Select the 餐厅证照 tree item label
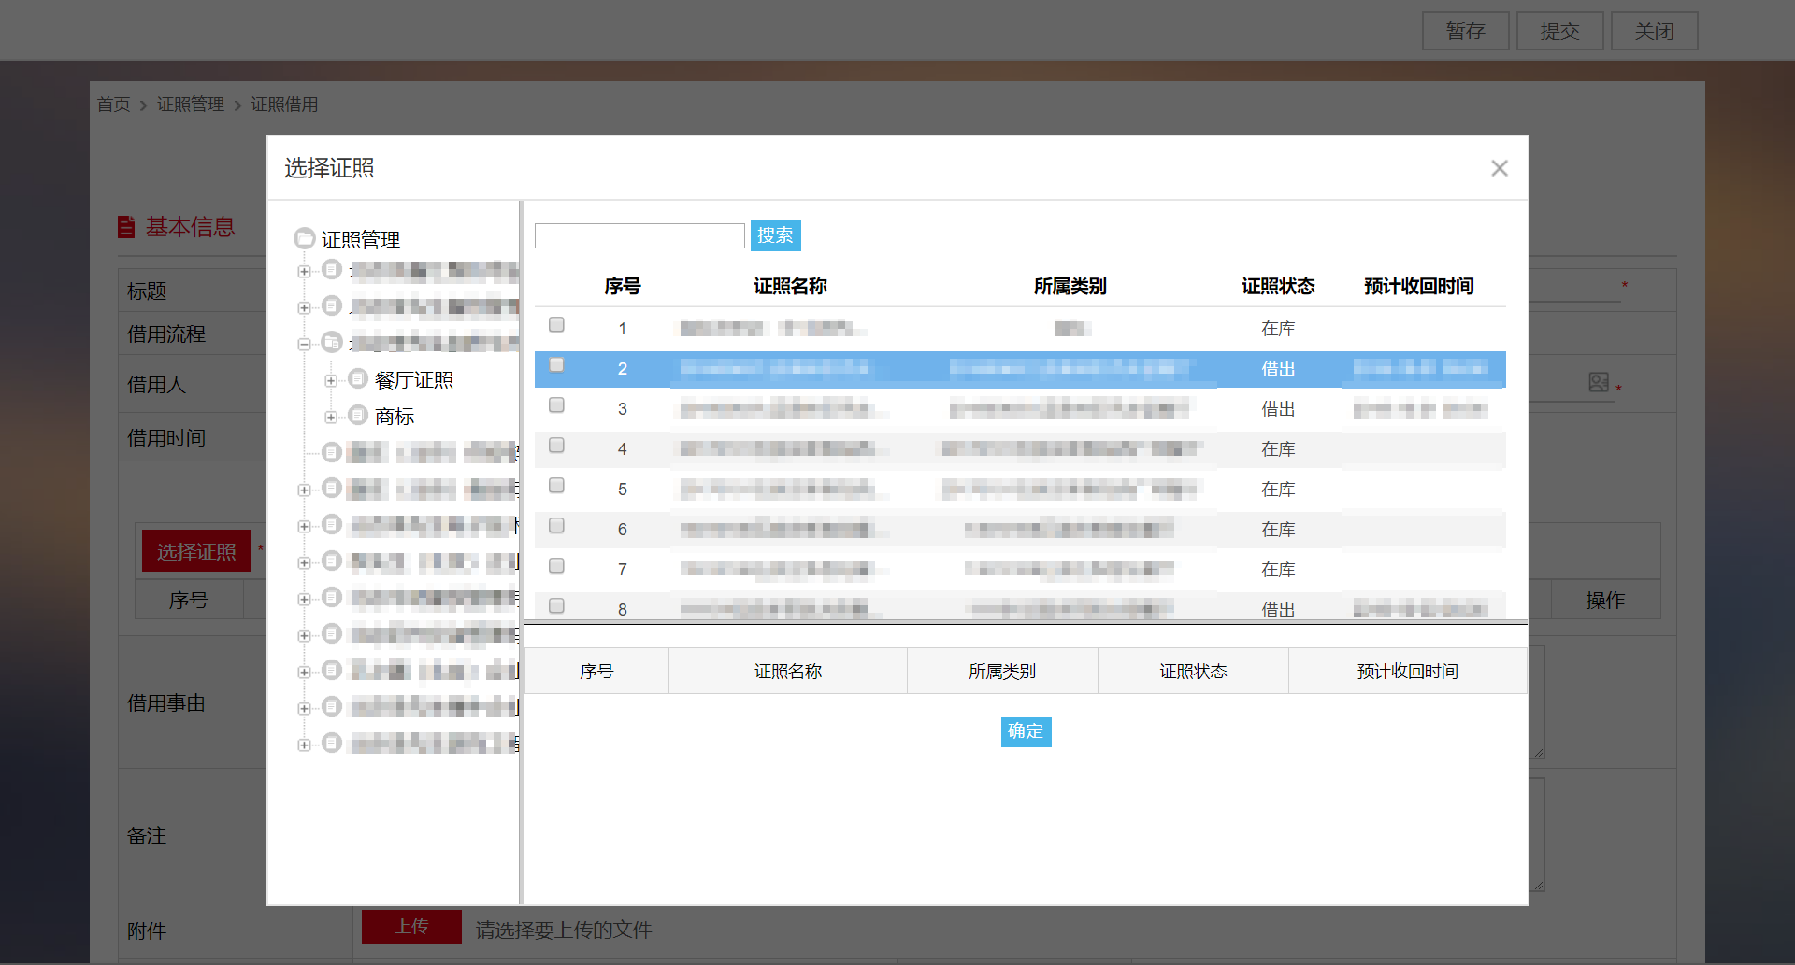This screenshot has height=965, width=1795. tap(414, 380)
